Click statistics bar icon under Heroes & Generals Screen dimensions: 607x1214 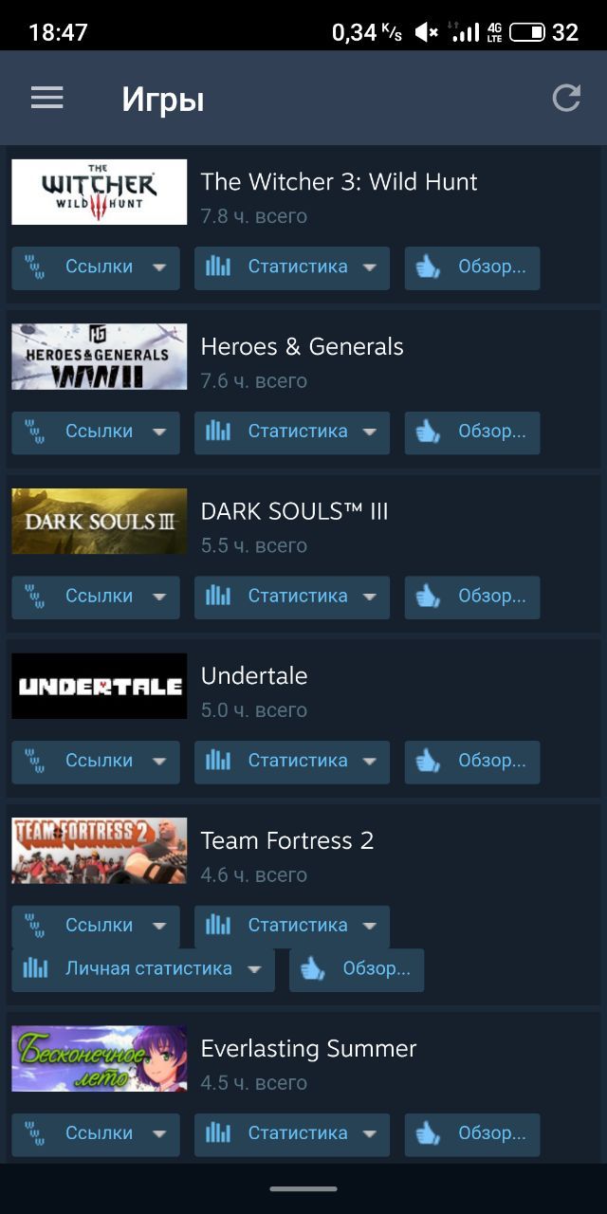218,432
